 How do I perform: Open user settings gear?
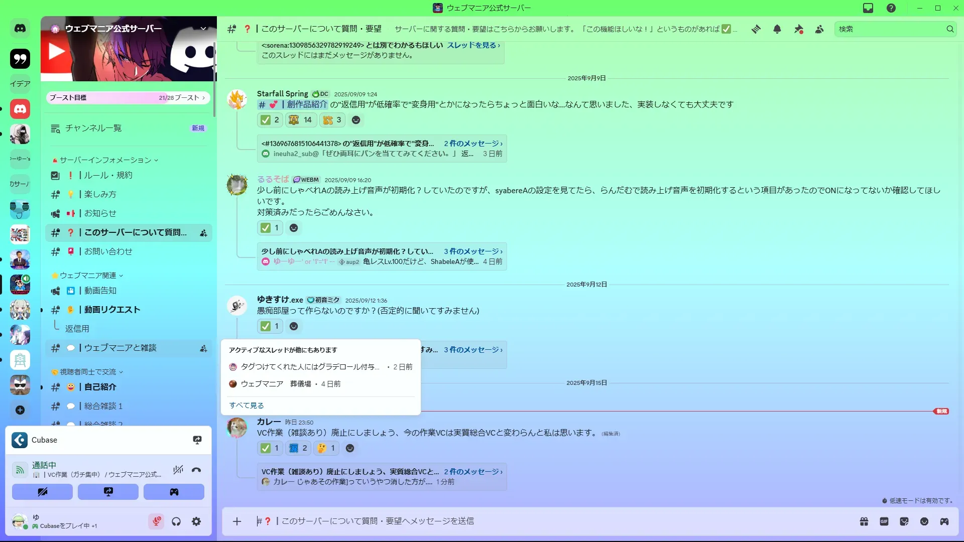click(196, 521)
